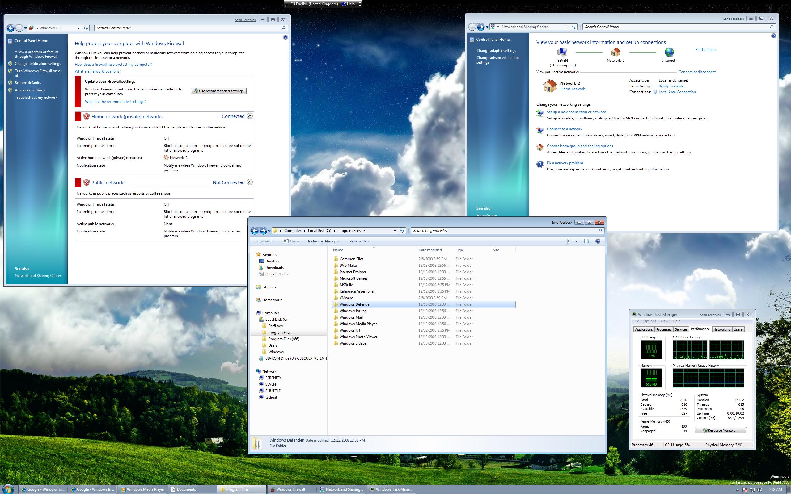Click Help on the language bar

point(348,4)
